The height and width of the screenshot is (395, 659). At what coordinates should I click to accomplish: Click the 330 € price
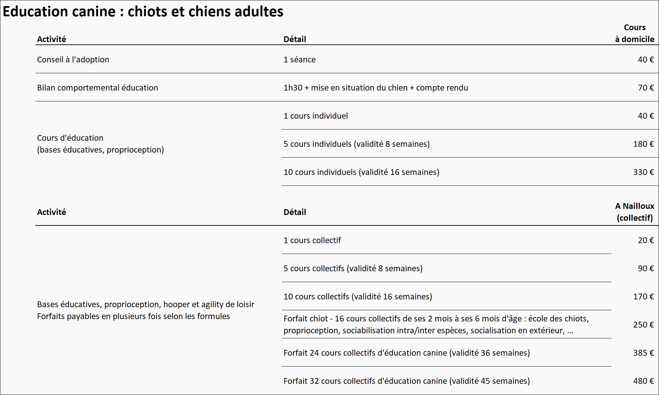[643, 172]
